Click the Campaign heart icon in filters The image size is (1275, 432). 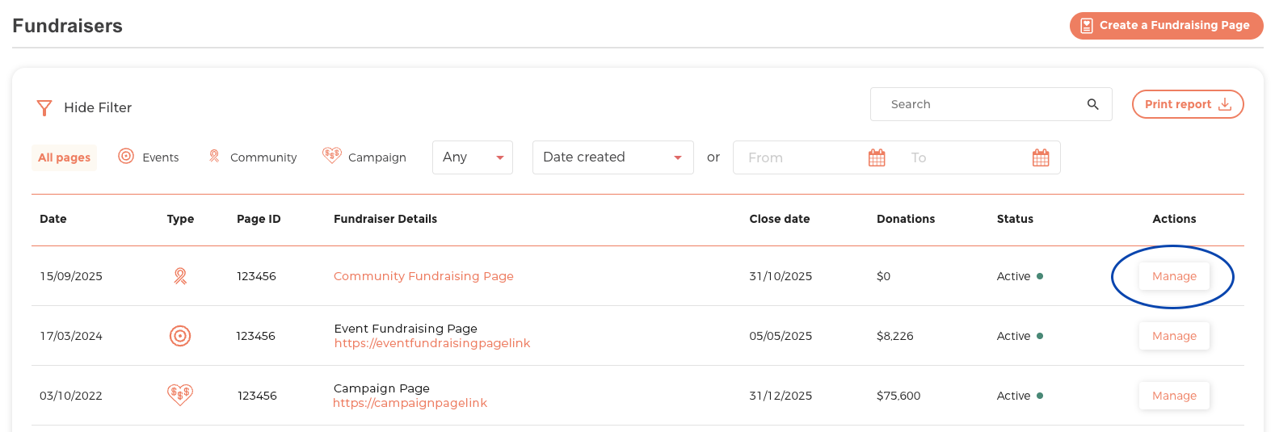tap(332, 155)
